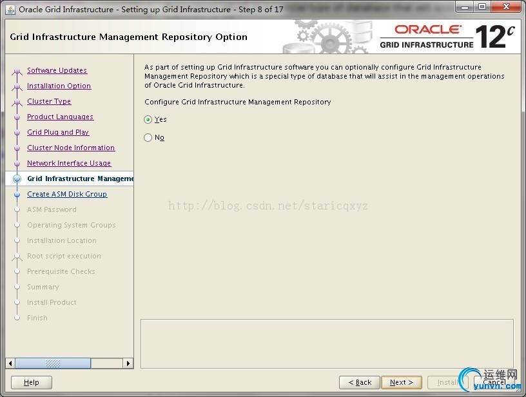Open the Cluster Type step

(49, 101)
